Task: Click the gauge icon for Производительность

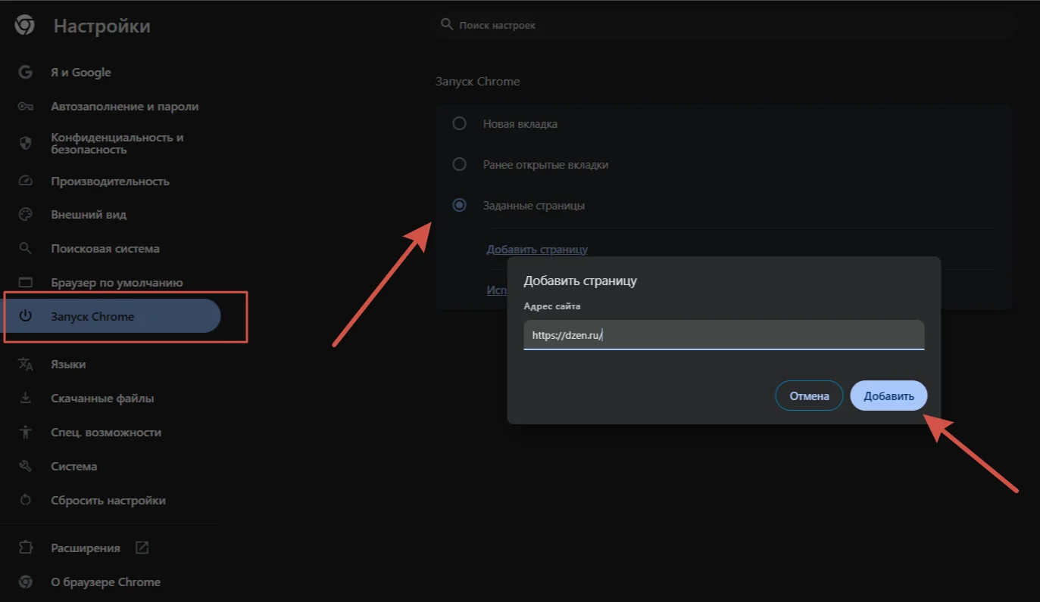Action: click(x=26, y=182)
